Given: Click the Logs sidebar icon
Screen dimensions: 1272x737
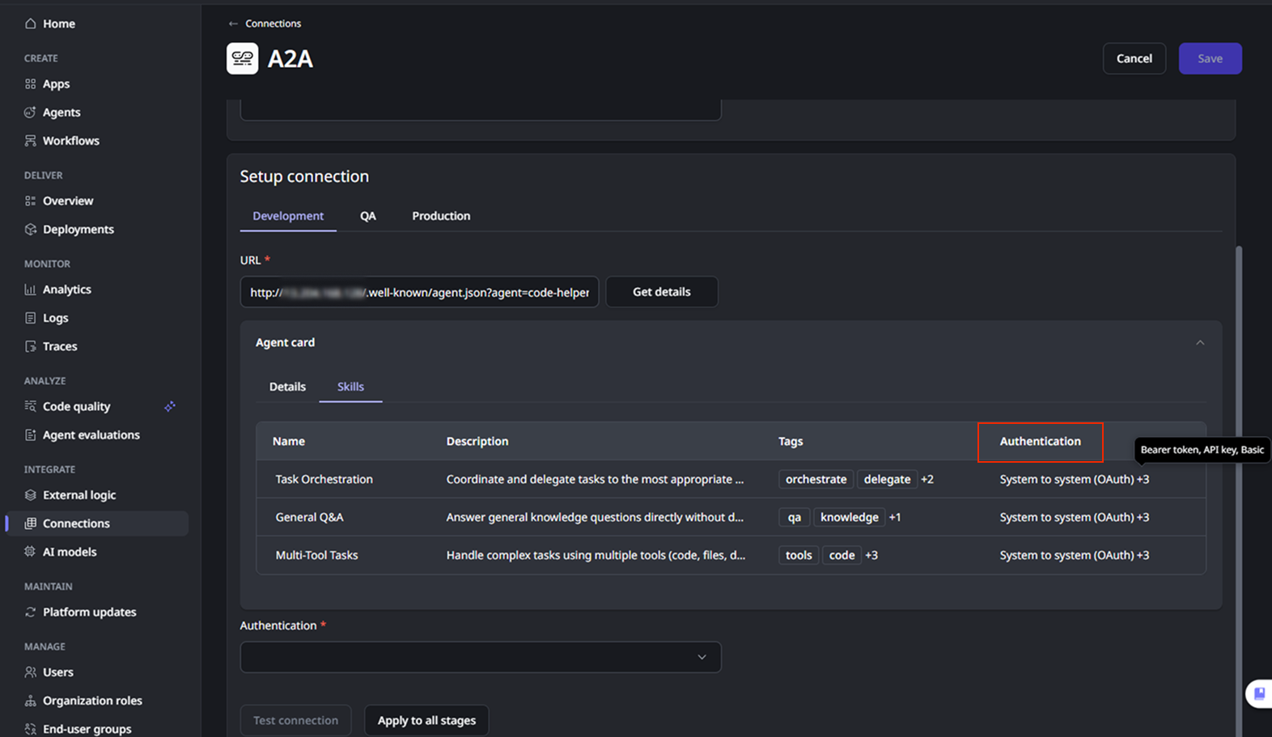Looking at the screenshot, I should tap(31, 318).
